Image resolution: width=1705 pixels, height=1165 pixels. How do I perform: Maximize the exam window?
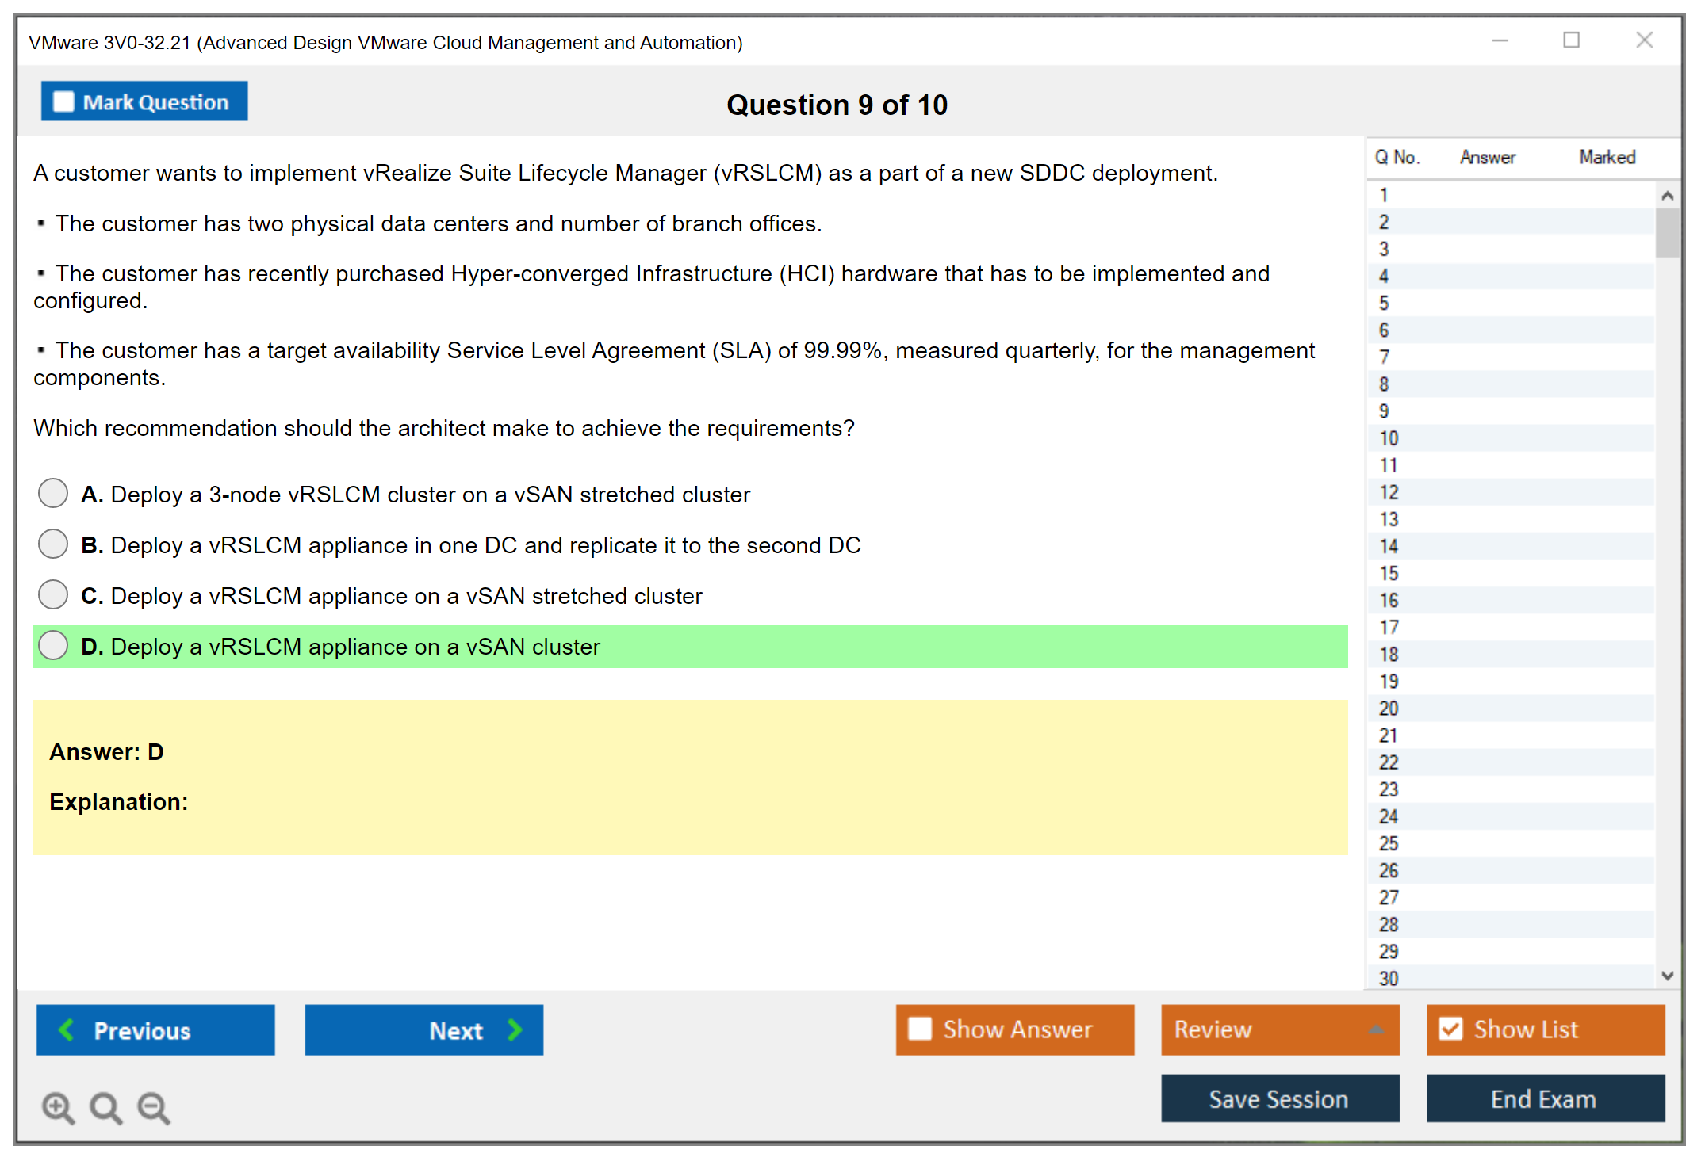pos(1571,40)
